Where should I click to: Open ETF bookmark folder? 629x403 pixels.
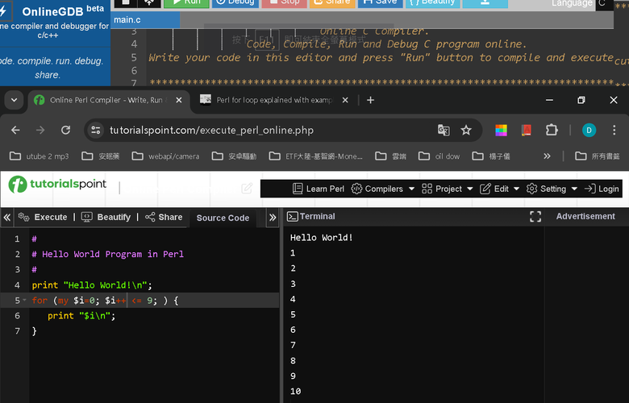click(x=315, y=156)
